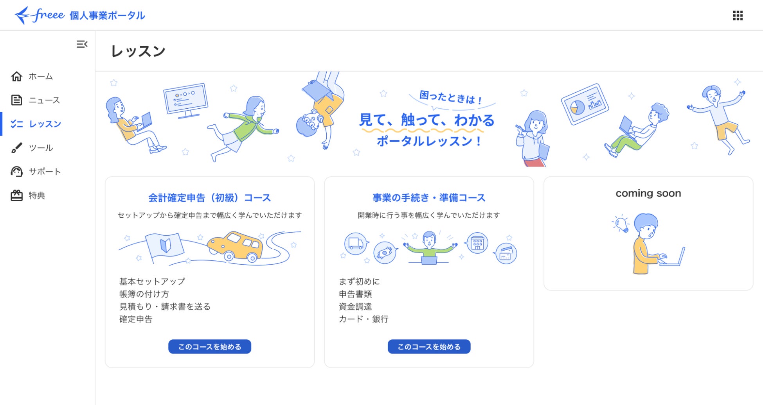This screenshot has width=763, height=405.
Task: Select the レッスン checklist icon
Action: pos(16,124)
